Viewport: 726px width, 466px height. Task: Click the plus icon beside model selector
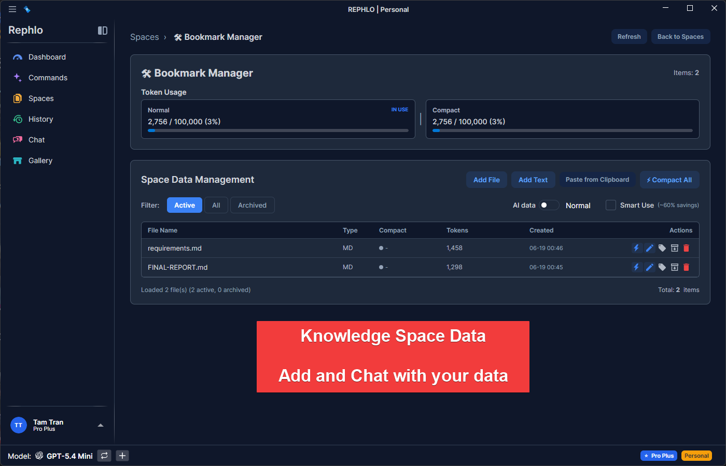(x=122, y=456)
